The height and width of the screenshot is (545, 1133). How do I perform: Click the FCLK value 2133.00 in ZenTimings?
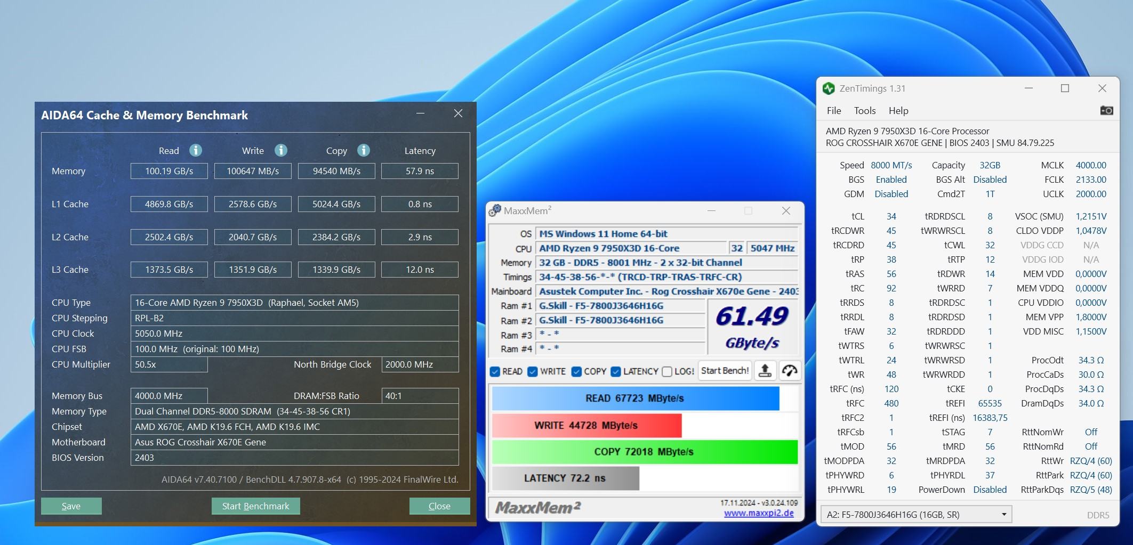(1091, 180)
